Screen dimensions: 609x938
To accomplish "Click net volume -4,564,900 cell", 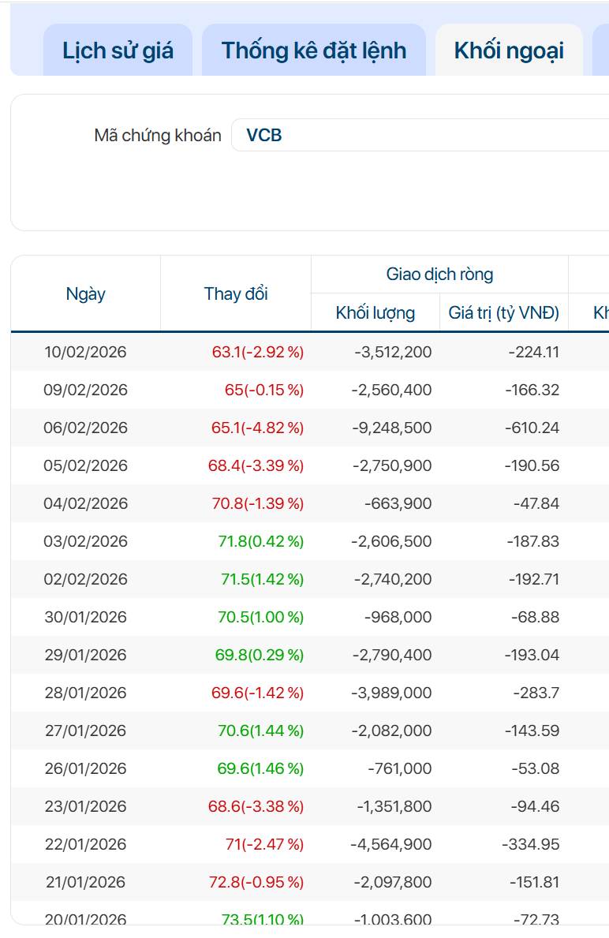I will (x=391, y=844).
